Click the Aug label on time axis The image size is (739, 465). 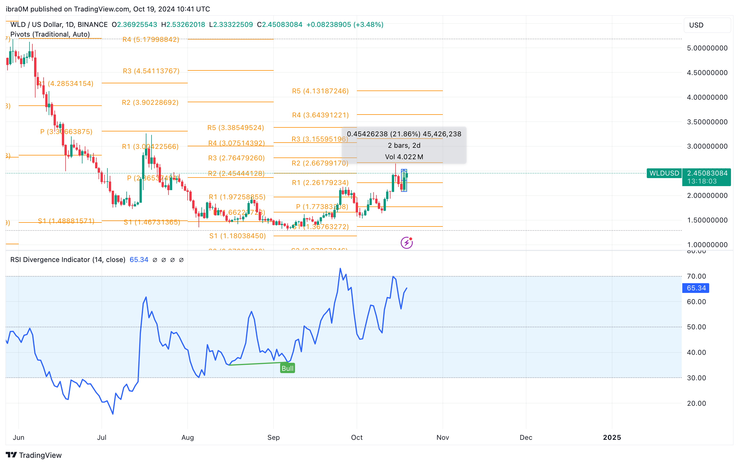click(188, 437)
